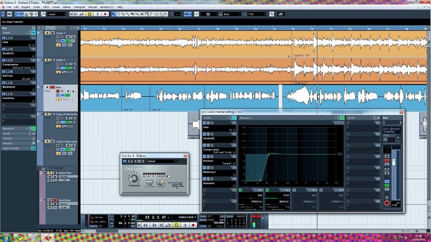Rewind in the bottom transport panel

tap(145, 225)
